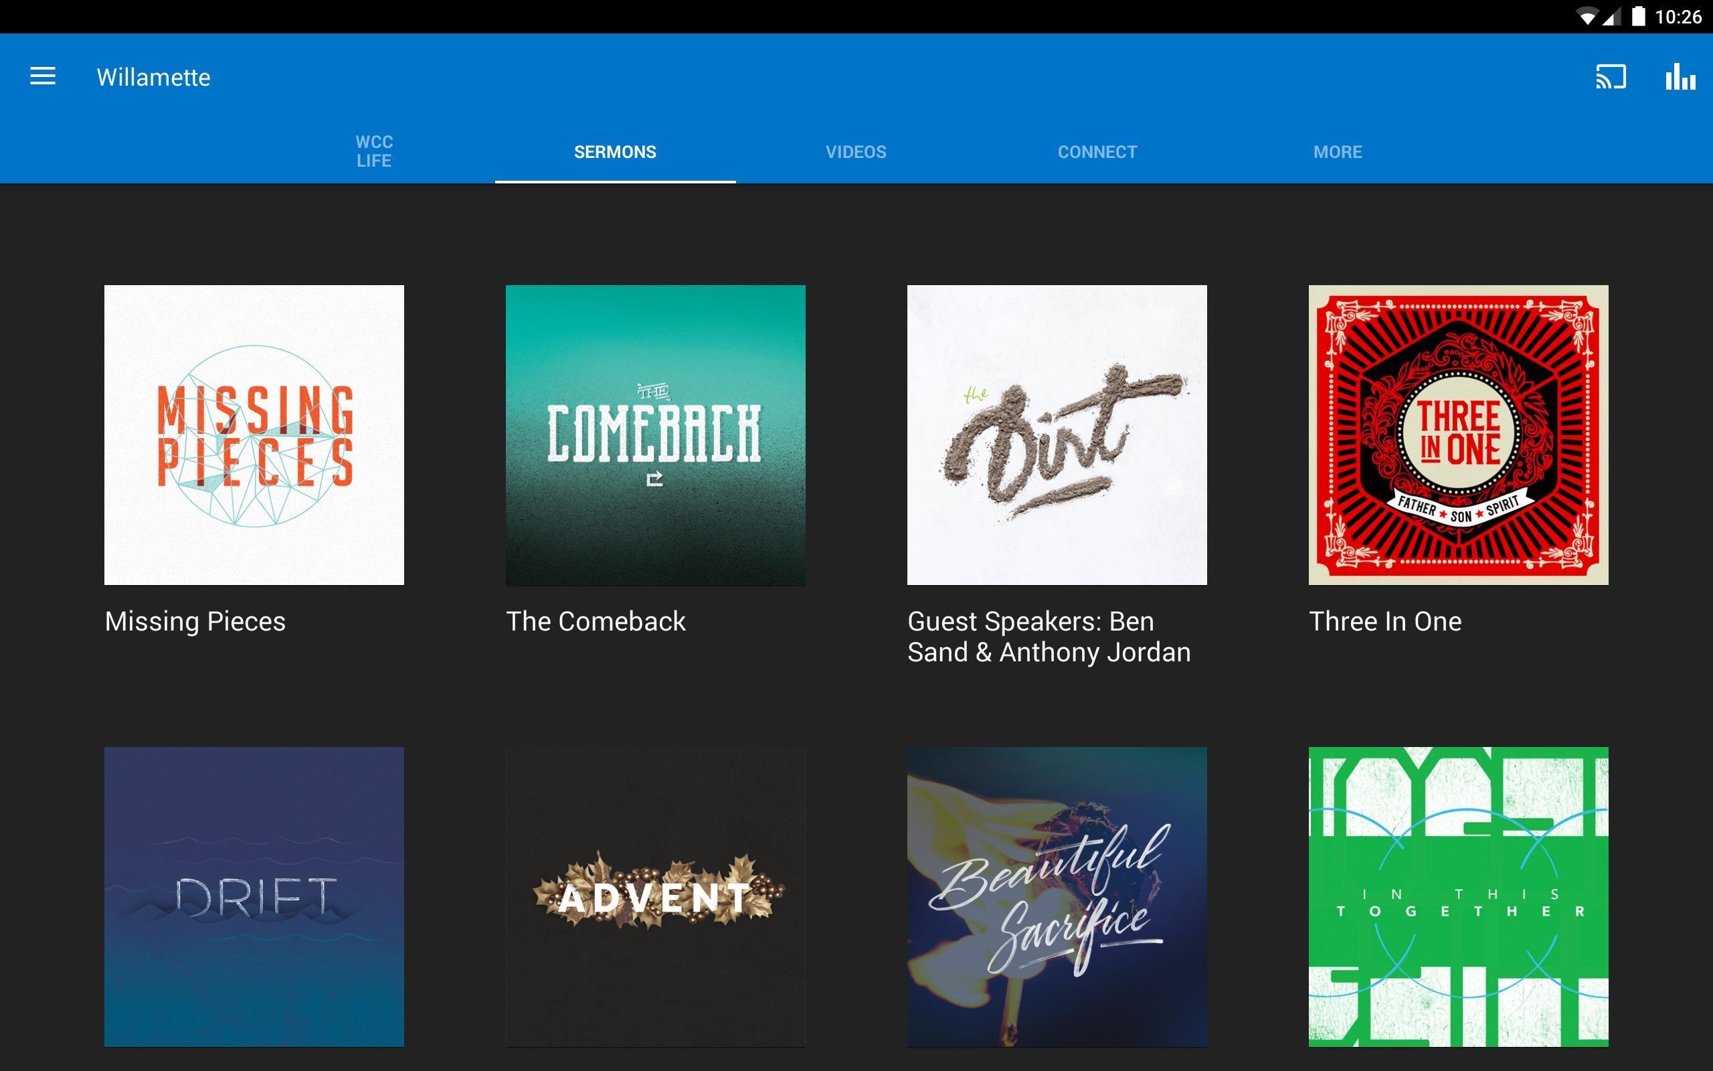Select 'The Comeback' title text
The image size is (1713, 1071).
596,621
